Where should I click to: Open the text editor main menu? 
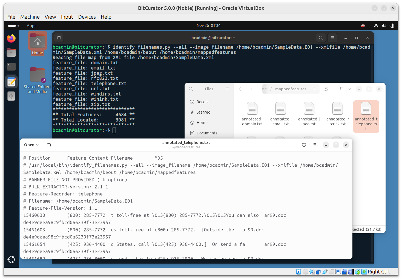coord(315,145)
